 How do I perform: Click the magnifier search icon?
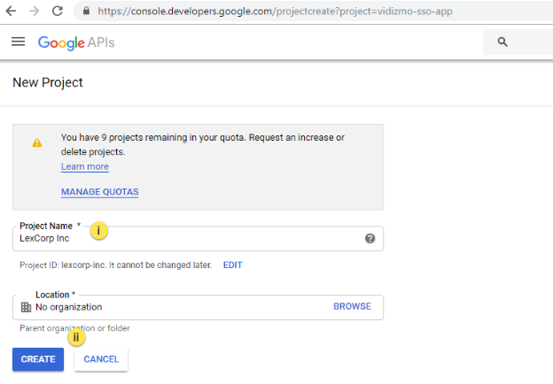pyautogui.click(x=502, y=42)
